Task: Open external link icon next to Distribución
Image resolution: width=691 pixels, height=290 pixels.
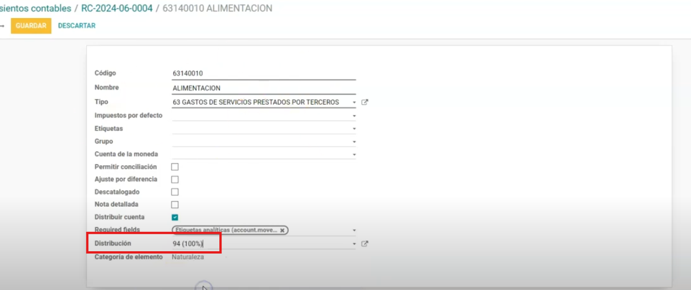Action: tap(365, 244)
